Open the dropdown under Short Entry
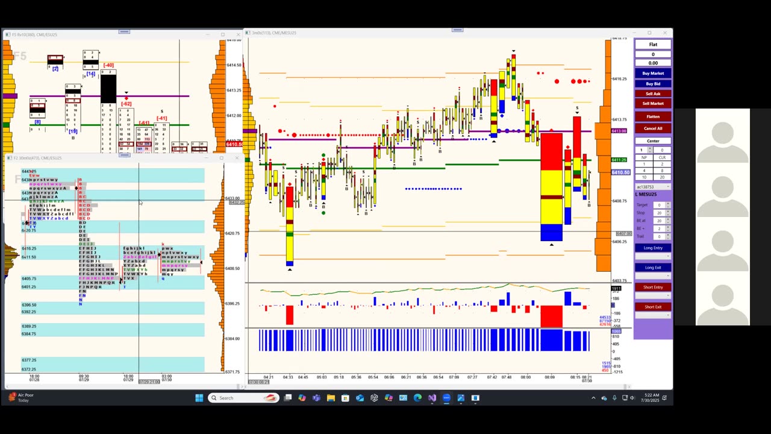The height and width of the screenshot is (434, 771). (653, 295)
